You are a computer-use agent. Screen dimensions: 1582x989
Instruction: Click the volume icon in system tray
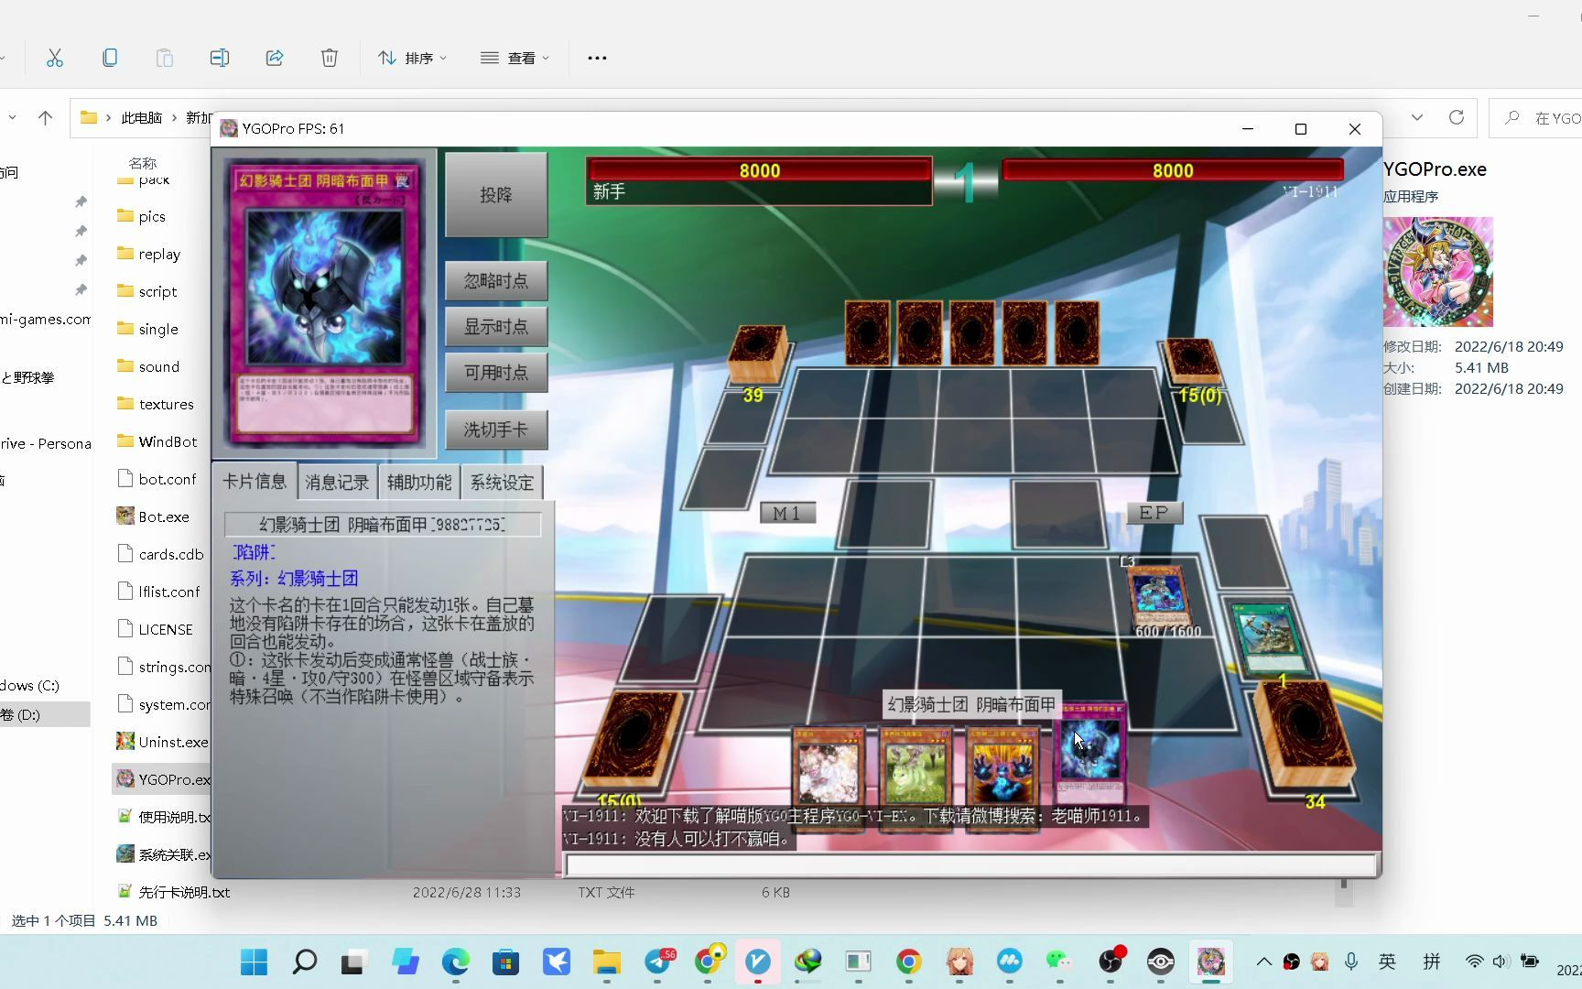[1500, 962]
